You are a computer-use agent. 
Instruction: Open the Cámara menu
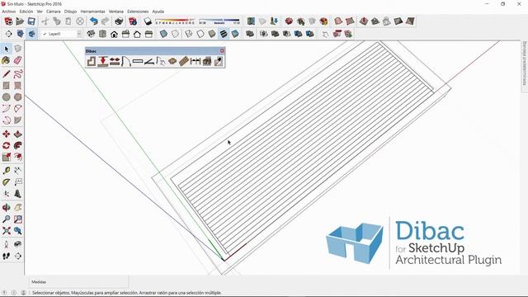(x=53, y=12)
